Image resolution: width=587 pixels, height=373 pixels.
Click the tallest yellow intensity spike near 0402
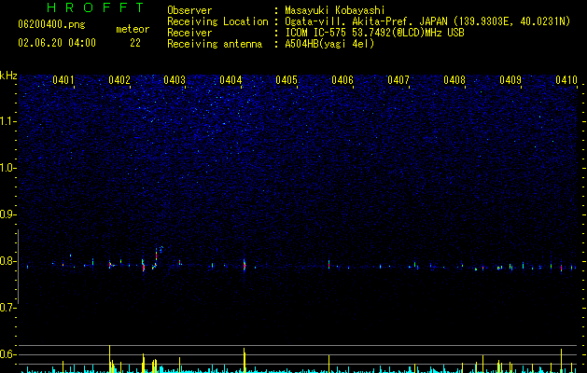pyautogui.click(x=110, y=358)
